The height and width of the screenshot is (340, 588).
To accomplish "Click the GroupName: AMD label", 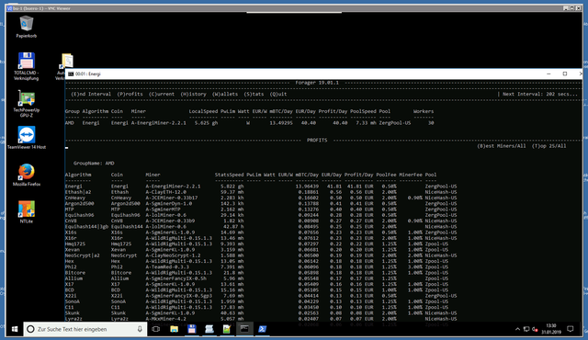I will pyautogui.click(x=94, y=163).
